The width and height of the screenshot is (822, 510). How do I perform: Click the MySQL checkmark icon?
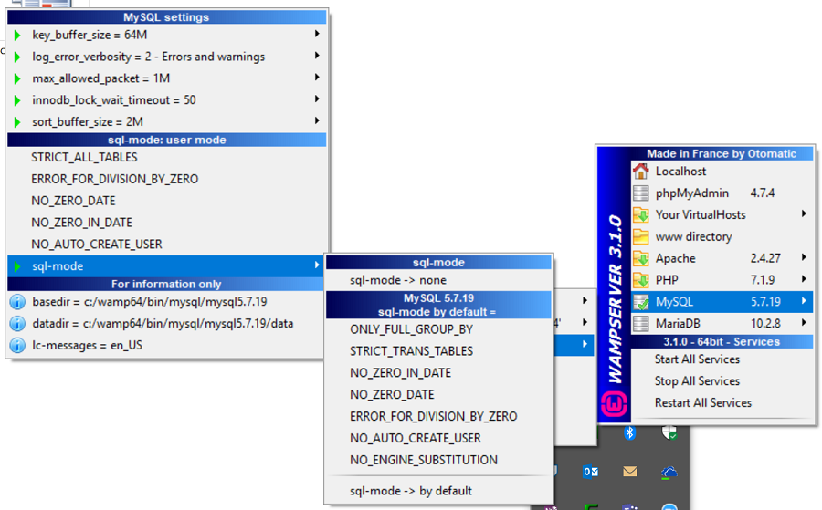tap(640, 302)
